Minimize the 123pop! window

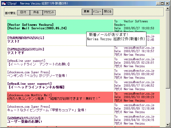point(158,3)
